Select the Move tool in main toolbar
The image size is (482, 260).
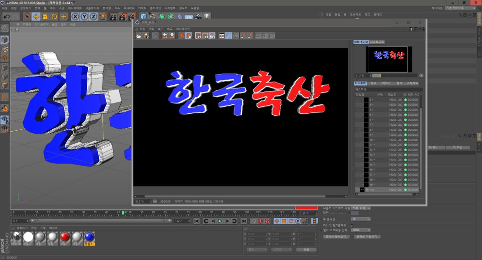coord(36,16)
